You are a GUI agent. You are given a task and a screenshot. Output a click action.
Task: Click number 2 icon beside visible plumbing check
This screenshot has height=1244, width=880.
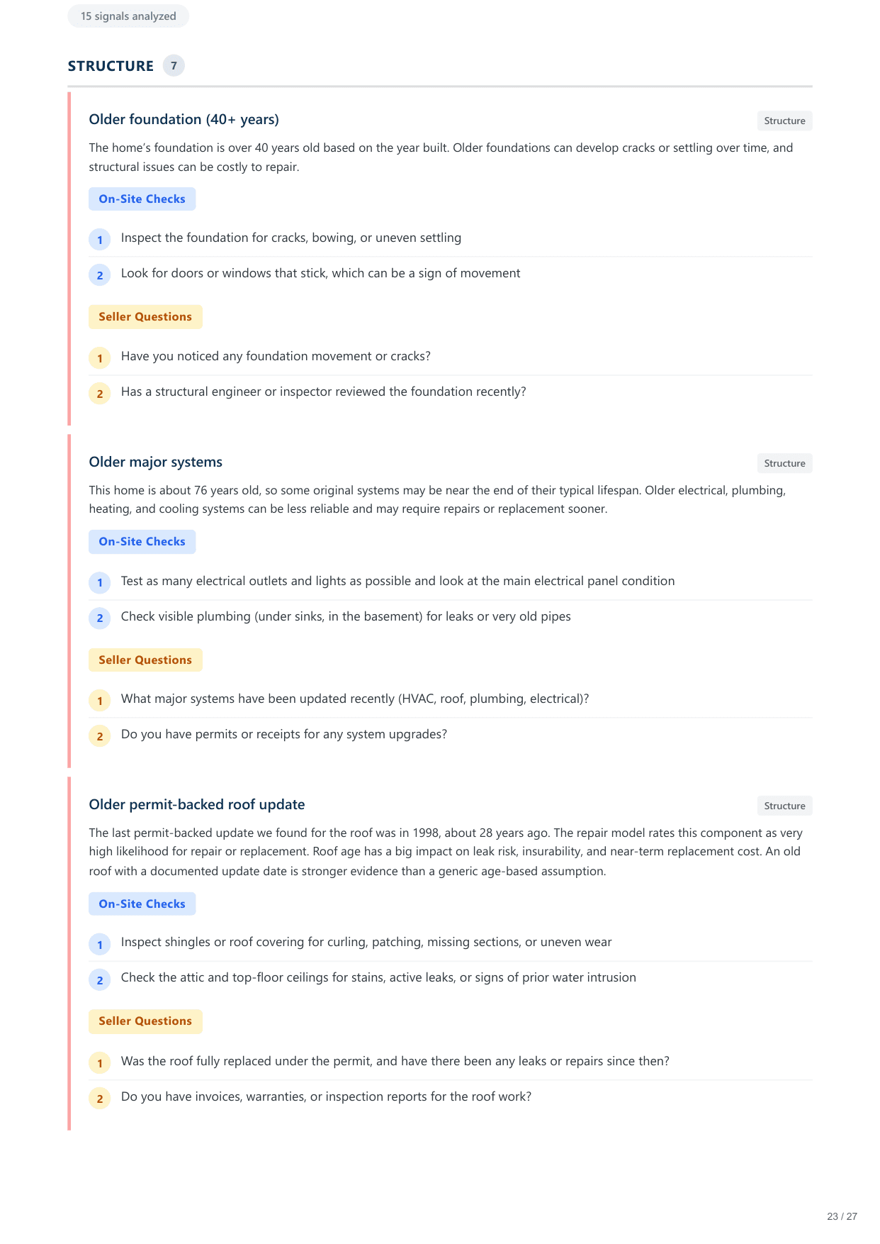click(100, 618)
